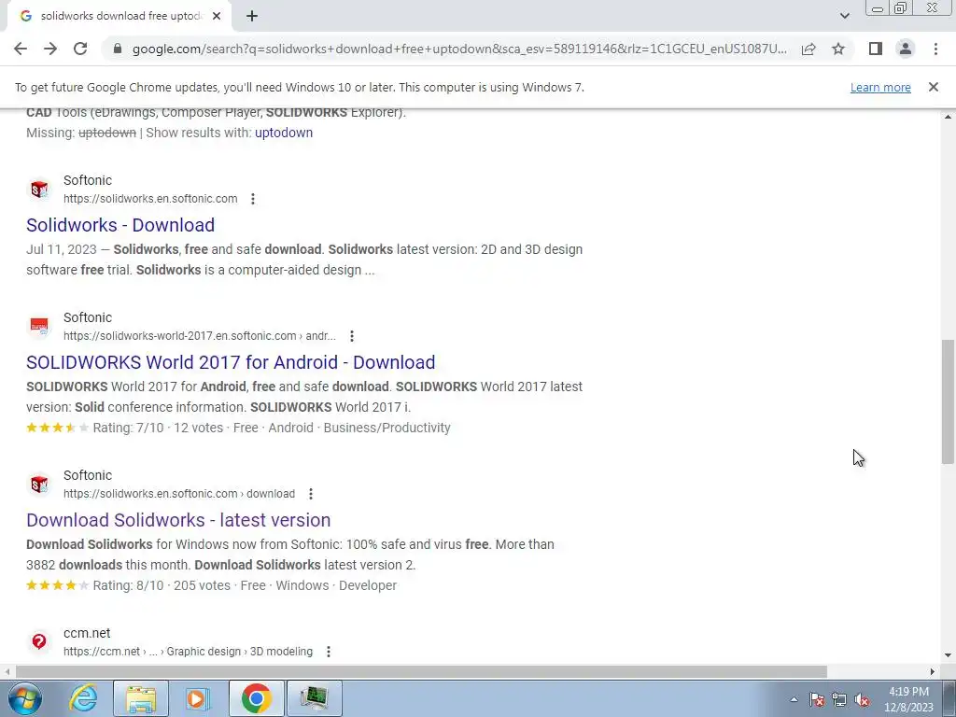Image resolution: width=956 pixels, height=717 pixels.
Task: Click the Rating: 7/10 · 12 votes text
Action: click(158, 428)
